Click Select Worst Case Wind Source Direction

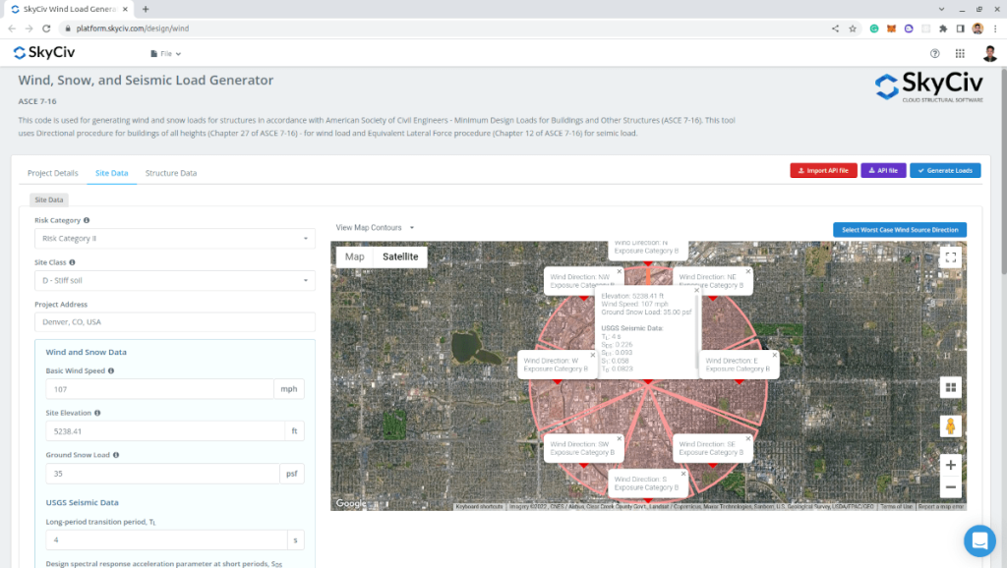899,230
